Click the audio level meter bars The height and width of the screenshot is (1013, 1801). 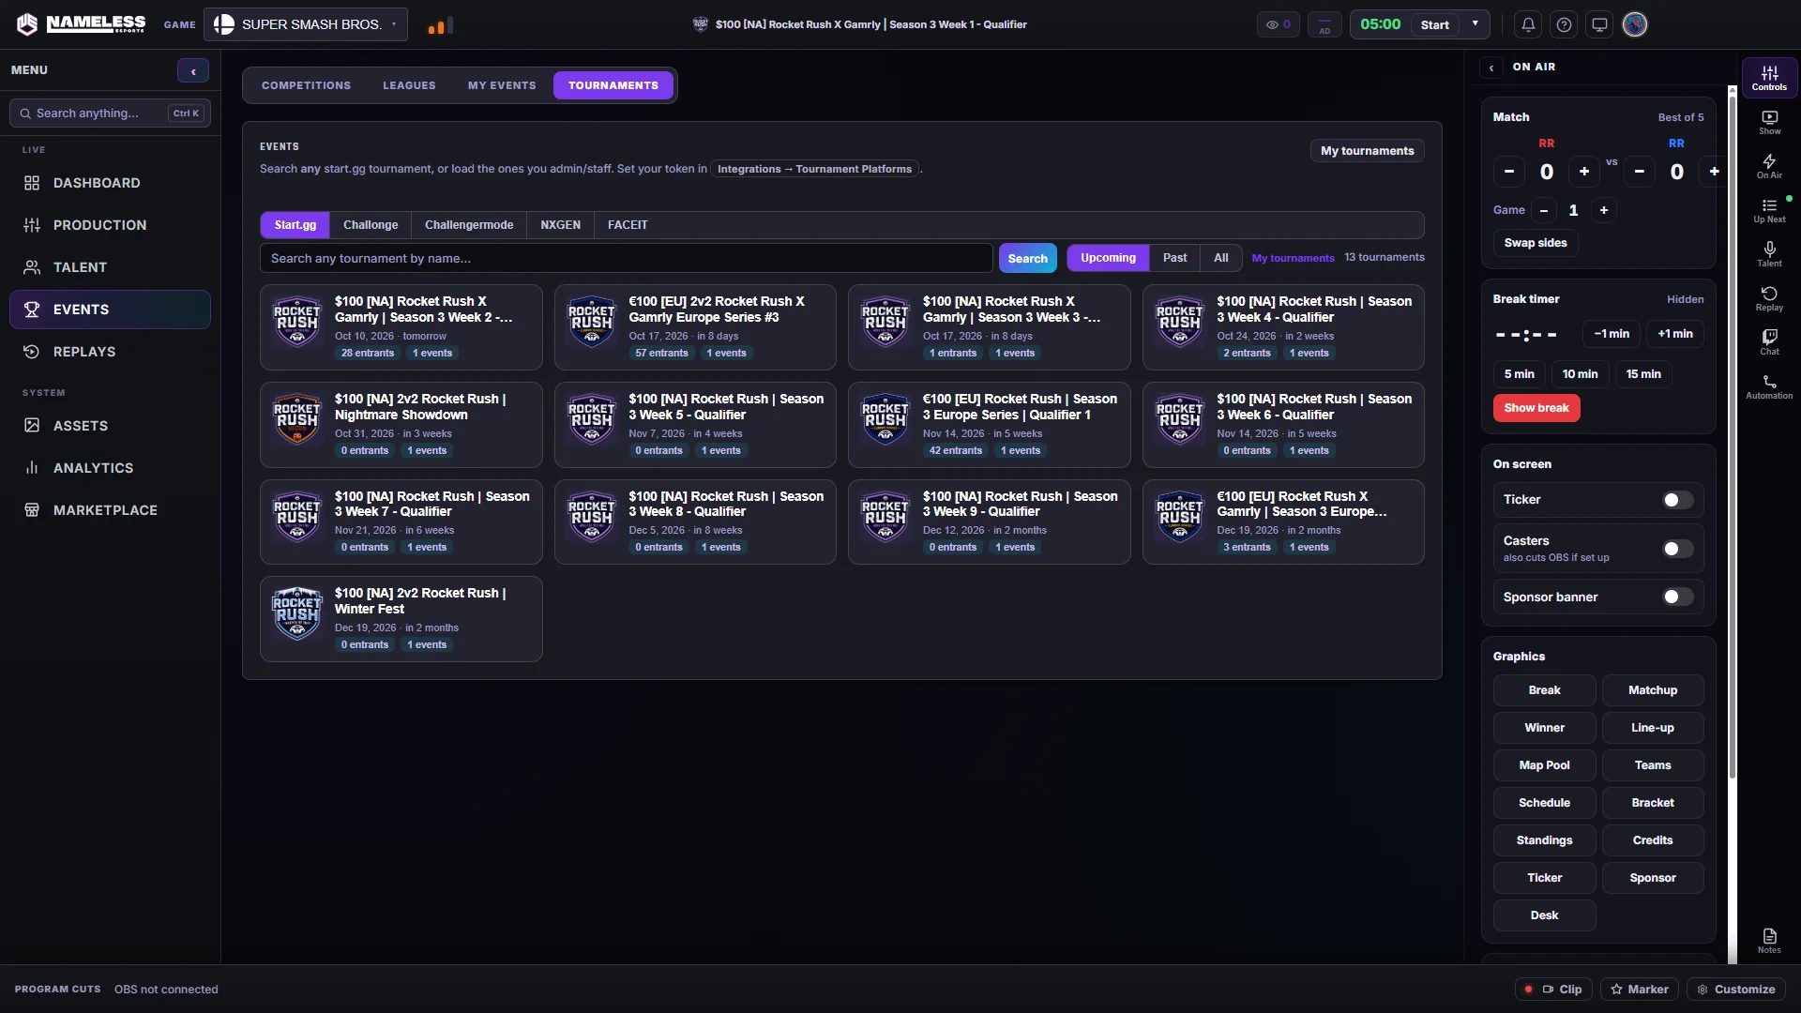(x=440, y=25)
